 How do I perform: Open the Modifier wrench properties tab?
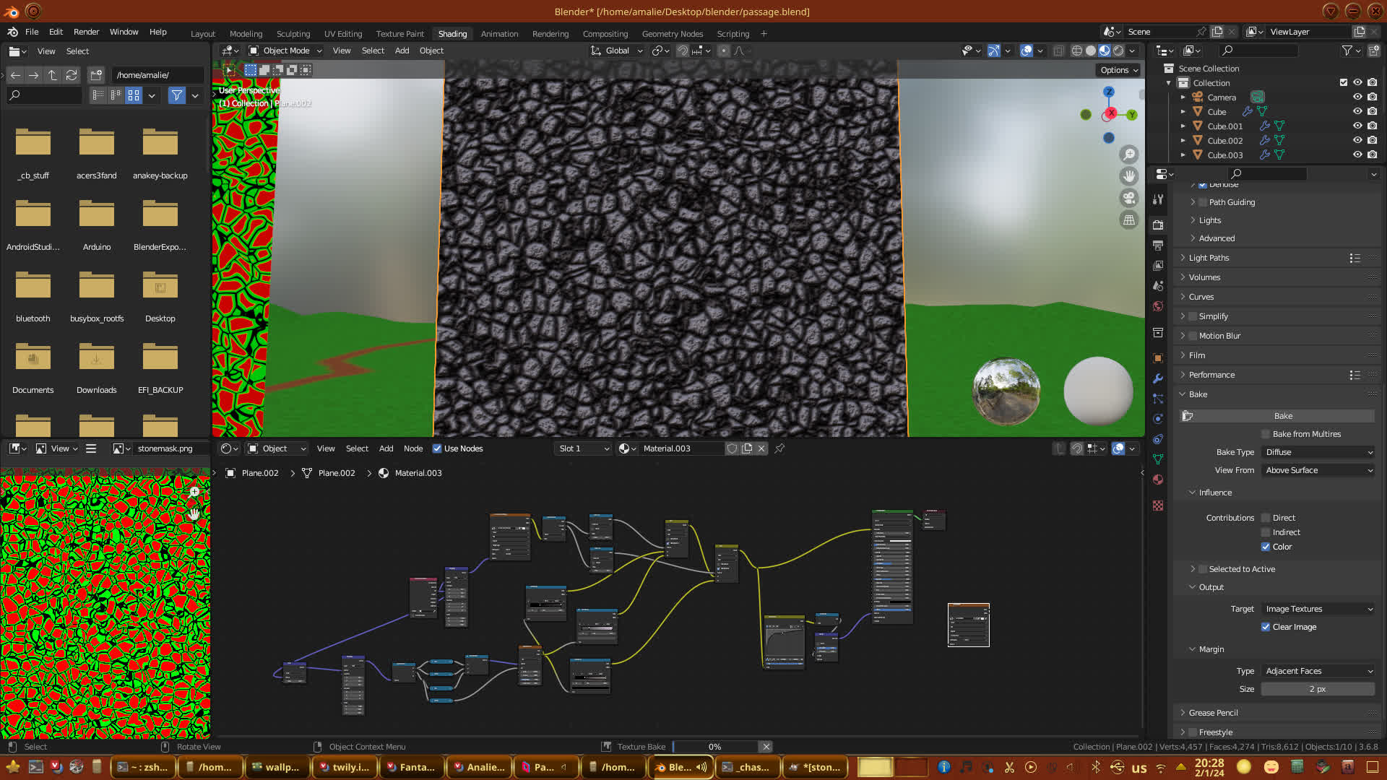(1158, 378)
